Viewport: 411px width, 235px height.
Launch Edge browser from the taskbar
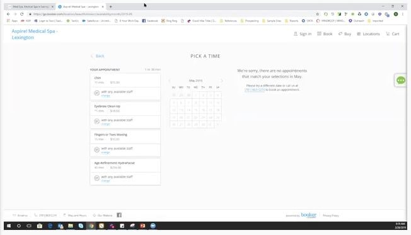tap(50, 226)
